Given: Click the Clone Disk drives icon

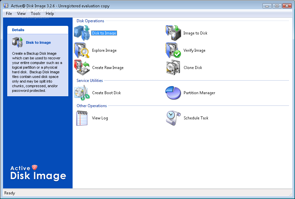Looking at the screenshot, I should (x=173, y=67).
